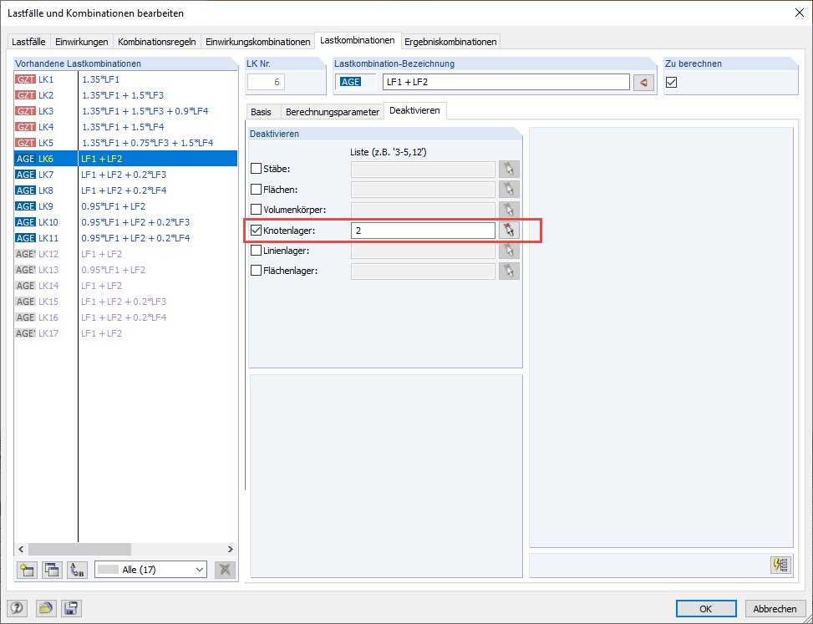Close the dialog with the X button

(x=799, y=13)
